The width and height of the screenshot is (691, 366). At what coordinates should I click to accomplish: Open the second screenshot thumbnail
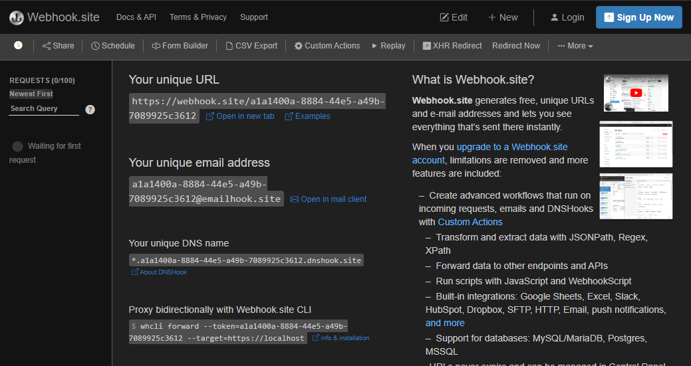[x=636, y=144]
